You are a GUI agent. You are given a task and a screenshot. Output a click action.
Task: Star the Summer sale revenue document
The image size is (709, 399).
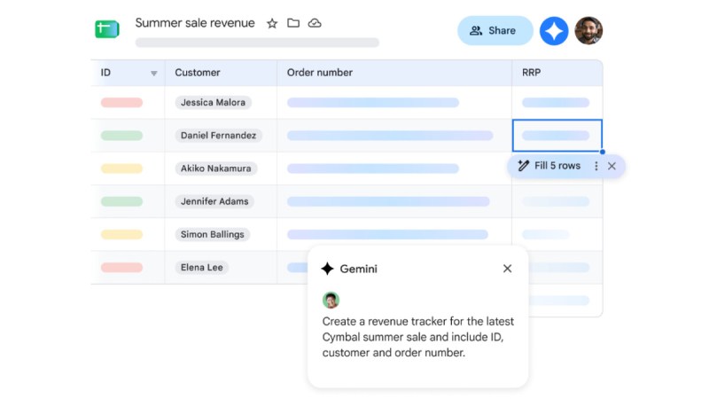272,23
